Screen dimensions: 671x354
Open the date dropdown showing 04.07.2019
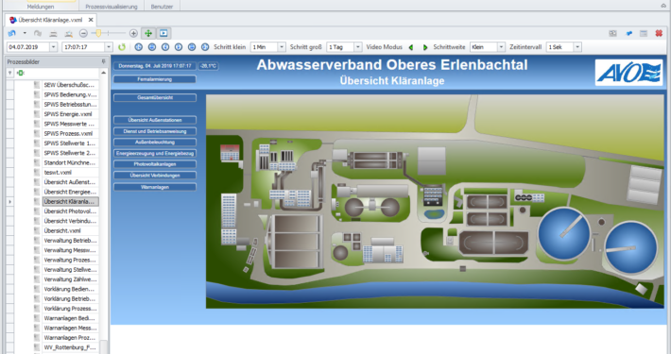tap(54, 47)
